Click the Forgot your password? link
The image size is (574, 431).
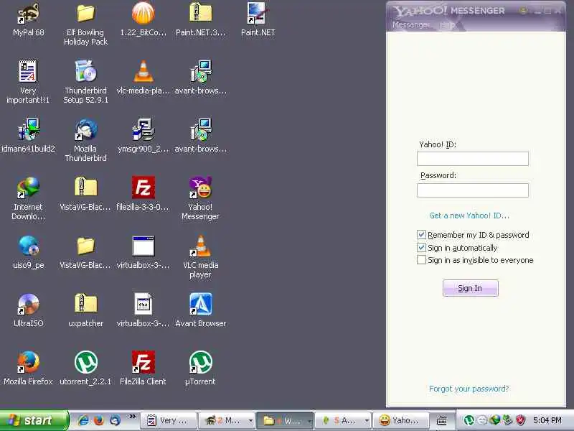(469, 389)
